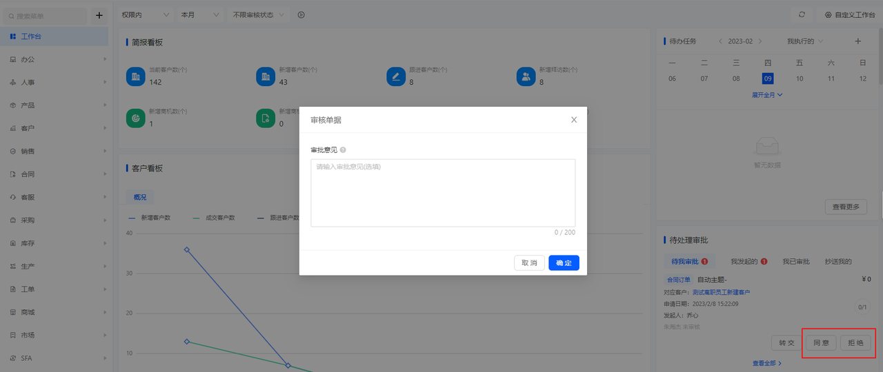Click the 客户 sidebar icon
Screen dimensions: 883x372
point(13,128)
